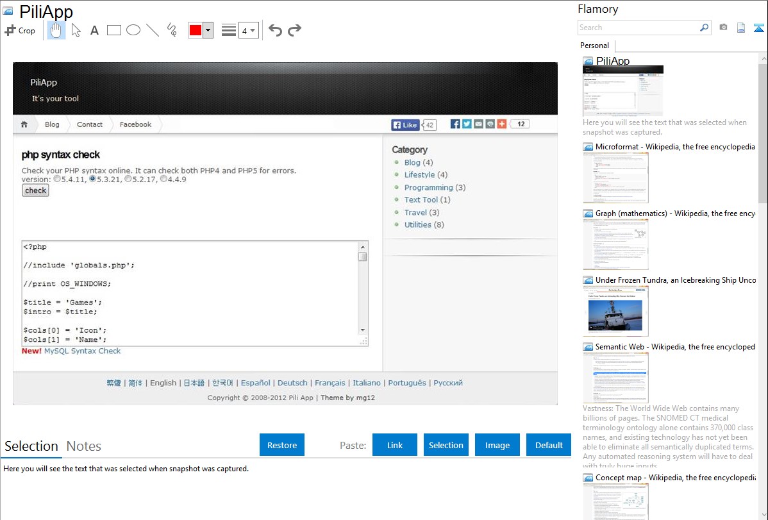Select the rectangle drawing tool
Image resolution: width=768 pixels, height=520 pixels.
113,30
